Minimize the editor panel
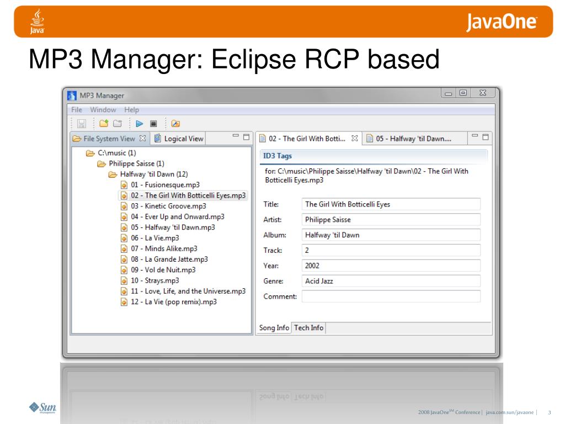Image resolution: width=565 pixels, height=424 pixels. (475, 136)
